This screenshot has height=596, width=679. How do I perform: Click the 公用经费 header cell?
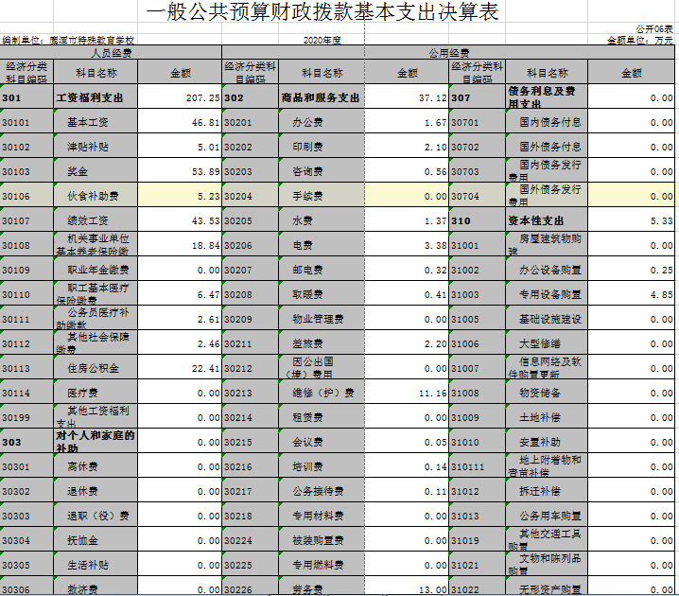pyautogui.click(x=448, y=53)
